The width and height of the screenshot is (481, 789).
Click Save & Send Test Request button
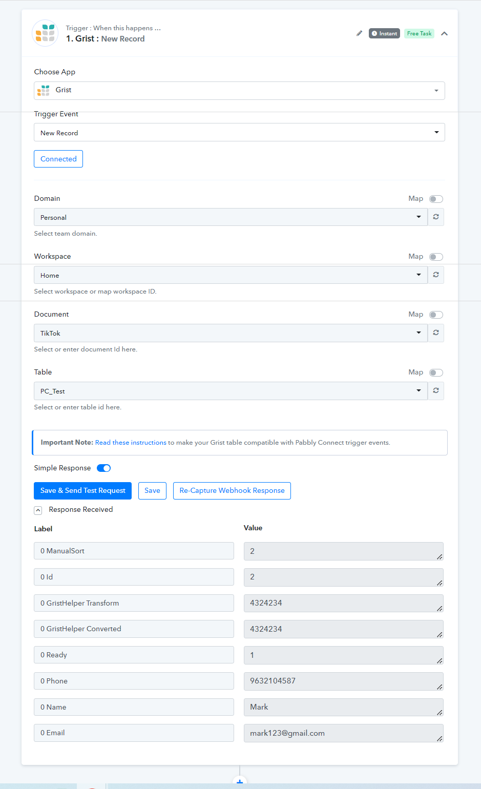point(82,491)
